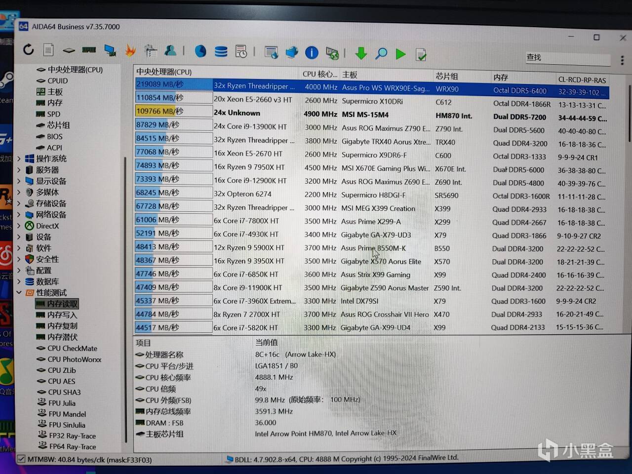Expand the 网络设备 tree node
The width and height of the screenshot is (632, 474).
coord(19,215)
